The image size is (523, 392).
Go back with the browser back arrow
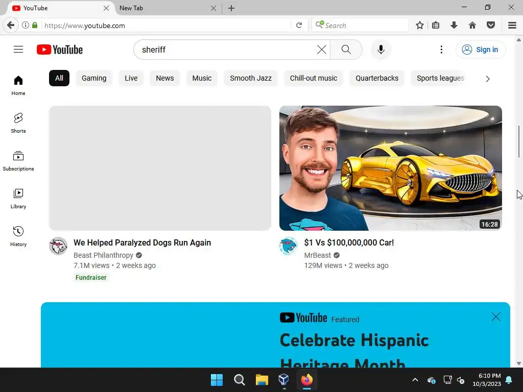11,26
